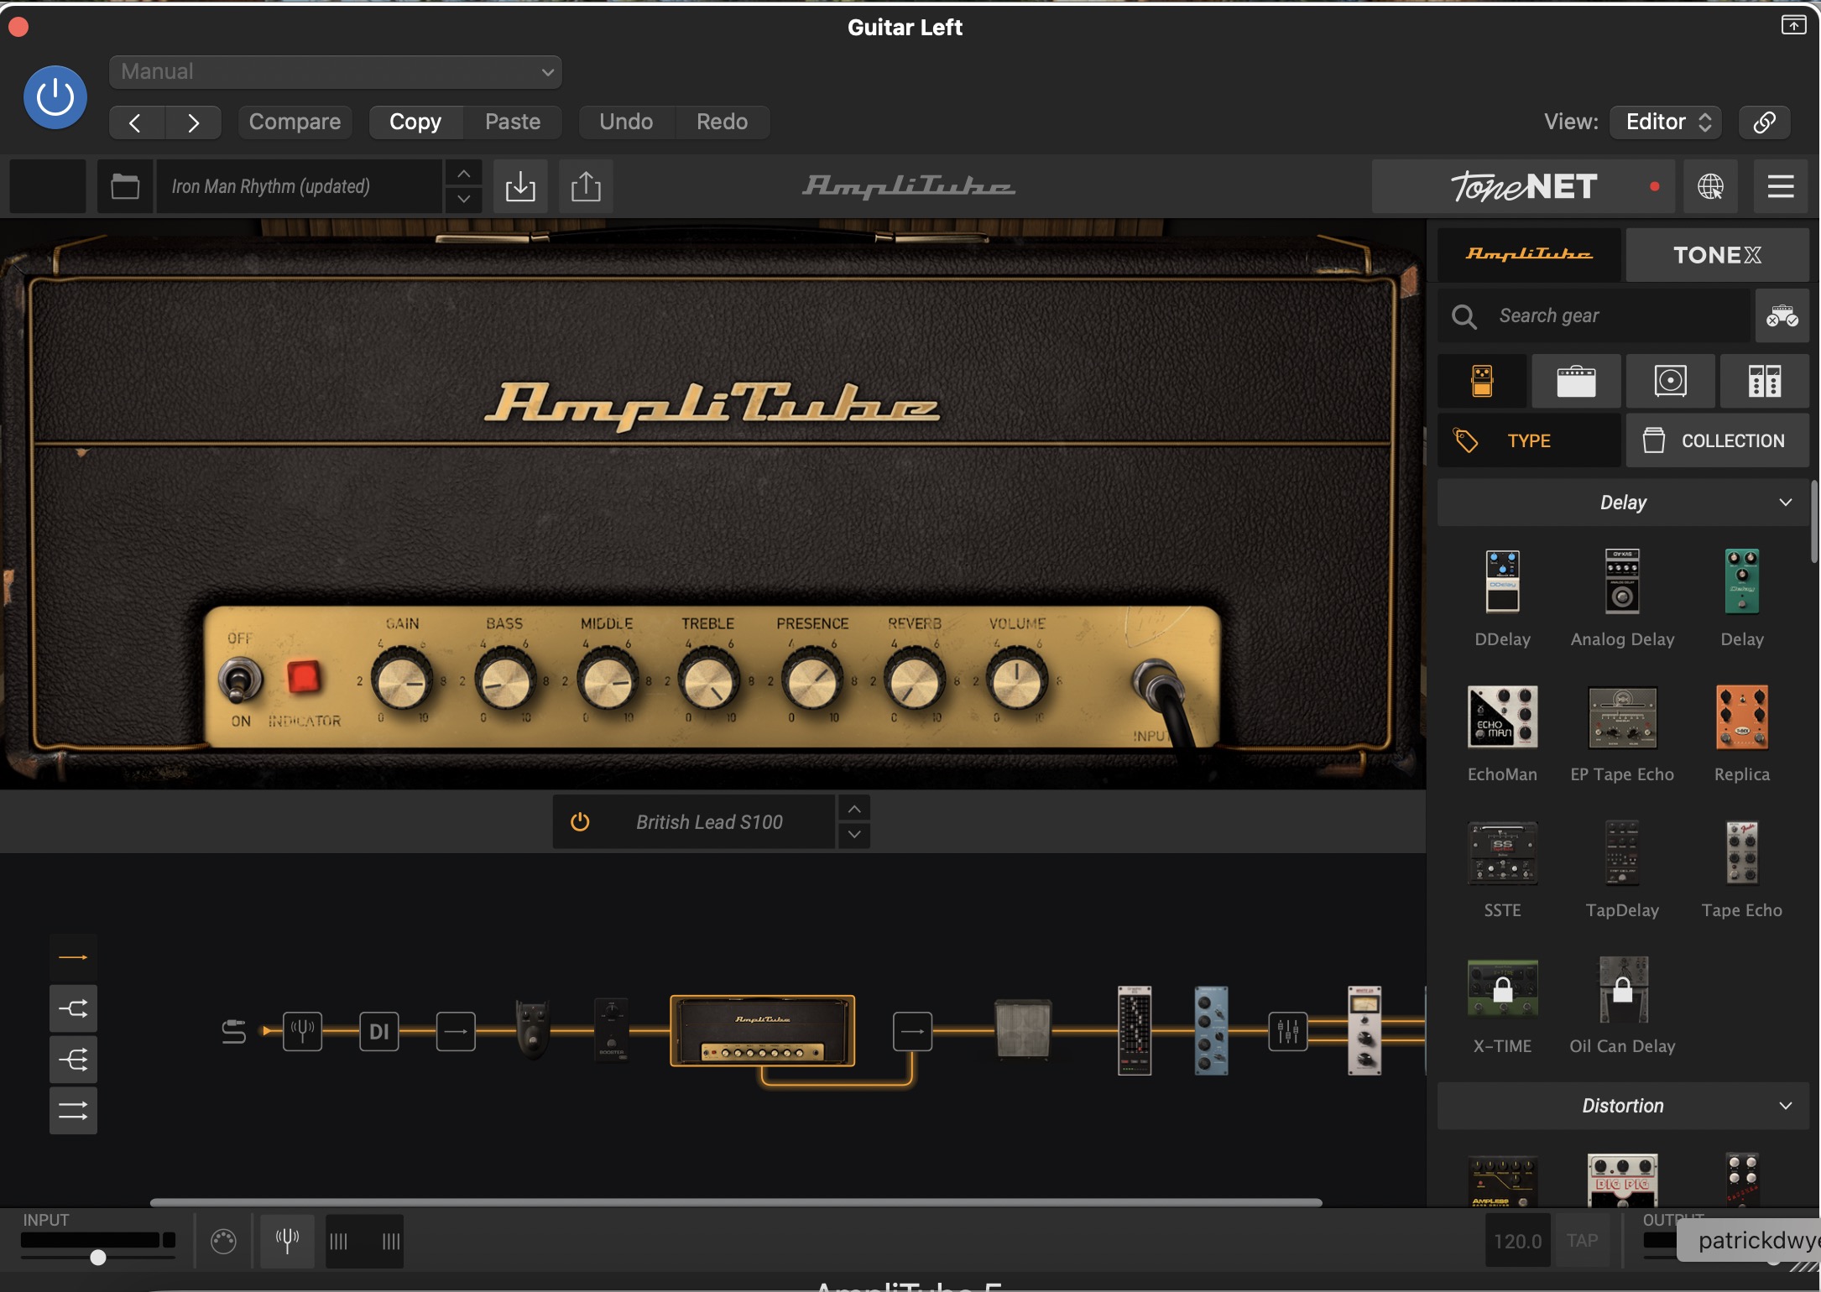Select the SSTE pedal
Viewport: 1821px width, 1292px height.
(1502, 853)
